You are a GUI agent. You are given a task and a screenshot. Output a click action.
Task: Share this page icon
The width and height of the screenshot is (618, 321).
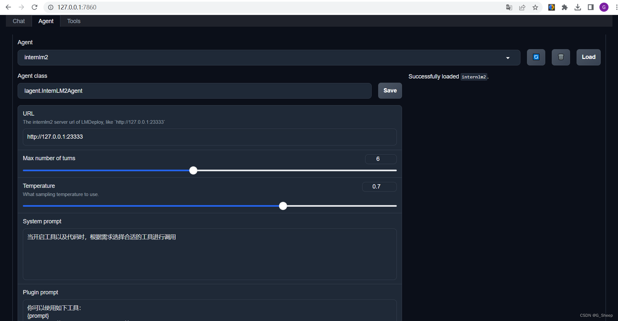pyautogui.click(x=522, y=7)
